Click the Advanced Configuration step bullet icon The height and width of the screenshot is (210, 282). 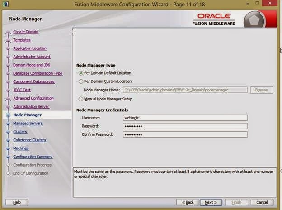click(x=8, y=99)
